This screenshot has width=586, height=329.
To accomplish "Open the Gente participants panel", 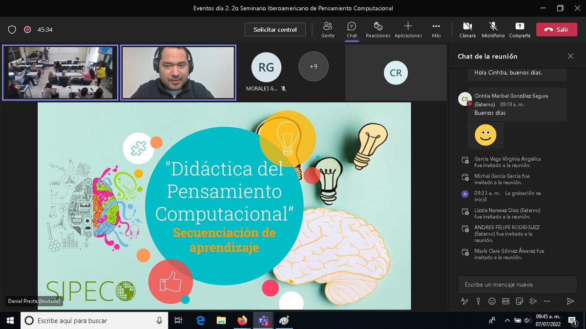I will (328, 29).
